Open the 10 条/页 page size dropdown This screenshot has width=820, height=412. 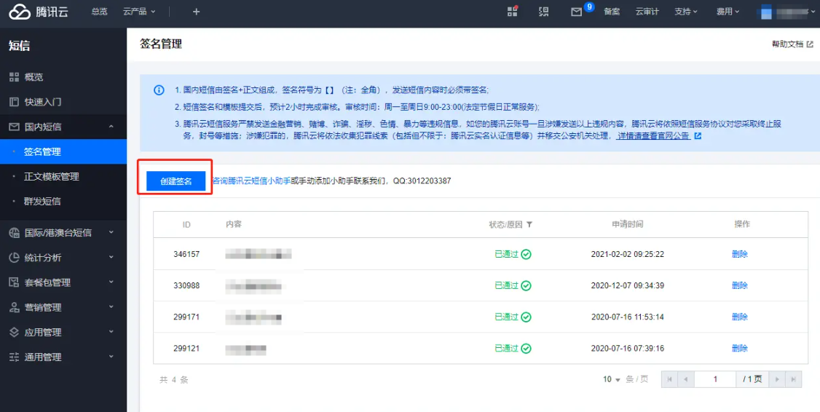pyautogui.click(x=611, y=379)
